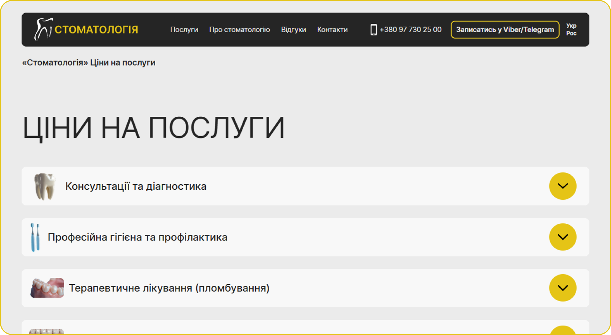Click the СТОМАТОЛОГІЯ logo text
This screenshot has width=611, height=335.
[x=96, y=30]
